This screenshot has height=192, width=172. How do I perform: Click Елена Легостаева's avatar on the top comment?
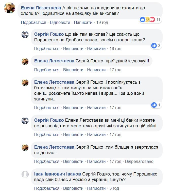[x=9, y=8]
